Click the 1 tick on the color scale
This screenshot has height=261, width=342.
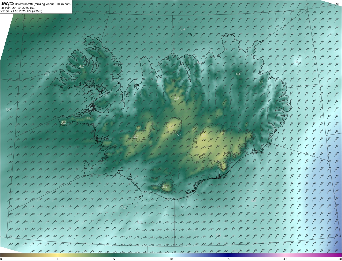[57, 259]
